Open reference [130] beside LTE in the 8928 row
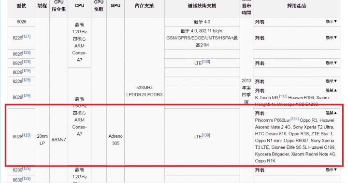This screenshot has width=348, height=183. point(206,135)
